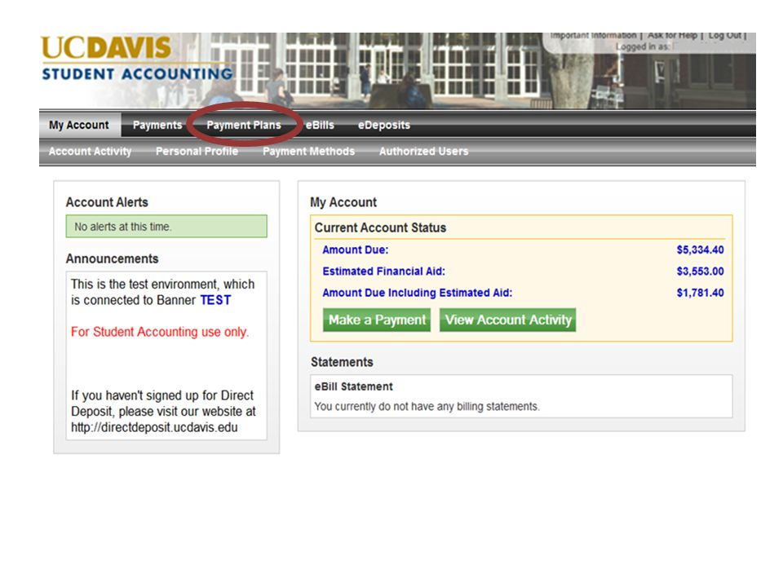Select the $3,553.00 estimated aid value
The height and width of the screenshot is (587, 783).
(x=700, y=271)
